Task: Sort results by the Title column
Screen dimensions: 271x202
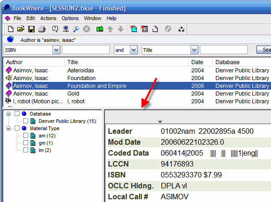Action: (x=126, y=62)
